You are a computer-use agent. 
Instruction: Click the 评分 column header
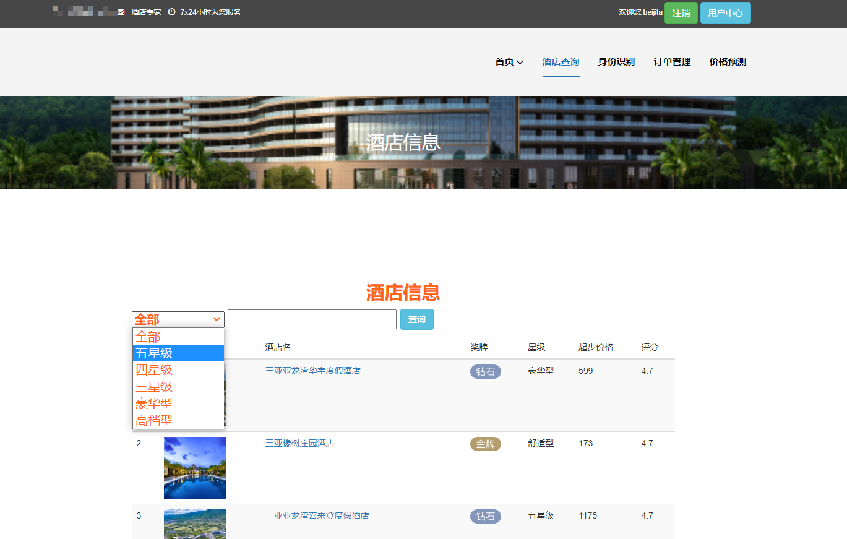(650, 347)
